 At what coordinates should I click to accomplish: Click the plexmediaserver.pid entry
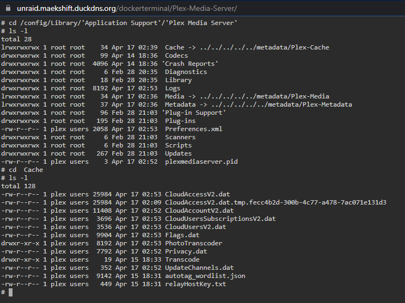201,162
